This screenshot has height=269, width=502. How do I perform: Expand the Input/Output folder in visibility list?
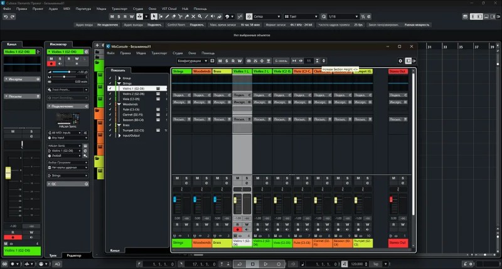119,135
